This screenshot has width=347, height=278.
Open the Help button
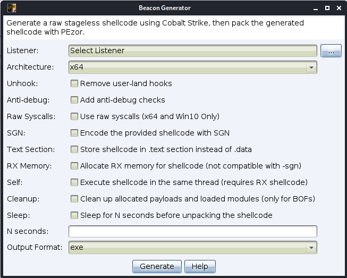coord(200,266)
